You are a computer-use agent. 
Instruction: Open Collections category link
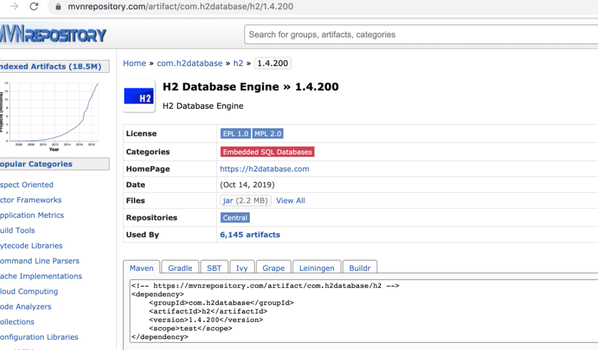click(x=17, y=322)
